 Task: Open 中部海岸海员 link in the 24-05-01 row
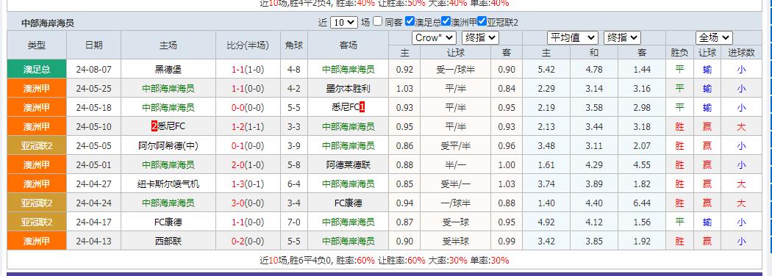tap(168, 165)
